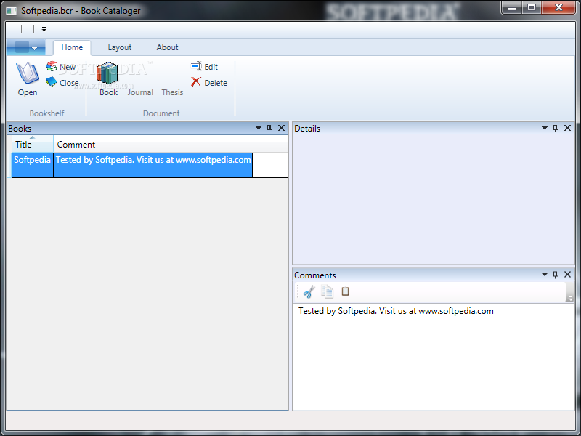Paste with the clipboard icon in Comments
581x436 pixels.
tap(346, 292)
